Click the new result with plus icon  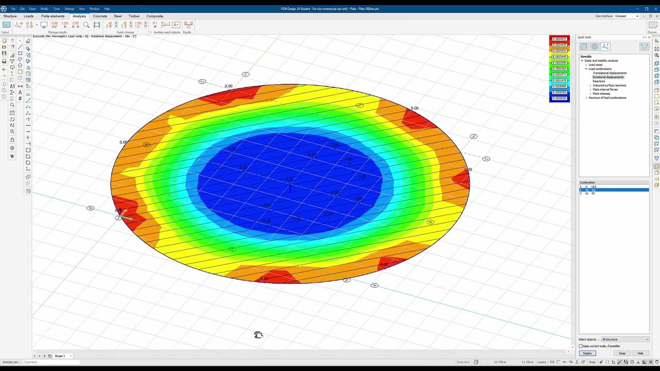(19, 25)
